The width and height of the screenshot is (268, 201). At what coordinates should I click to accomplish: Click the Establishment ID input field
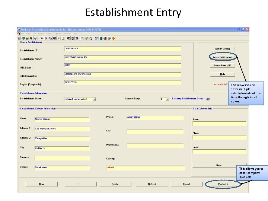coord(122,49)
